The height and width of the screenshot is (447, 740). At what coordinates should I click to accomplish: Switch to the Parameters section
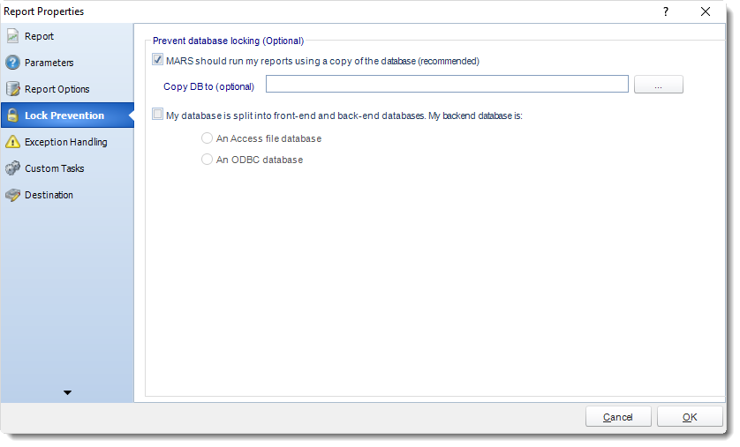(49, 63)
